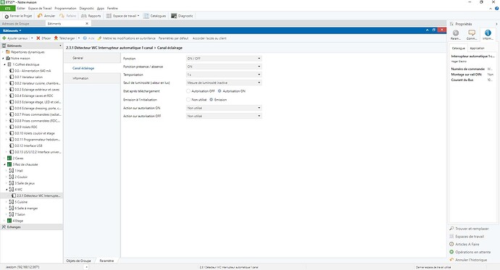Open the Inform... info icon
The image size is (500, 270).
(488, 35)
